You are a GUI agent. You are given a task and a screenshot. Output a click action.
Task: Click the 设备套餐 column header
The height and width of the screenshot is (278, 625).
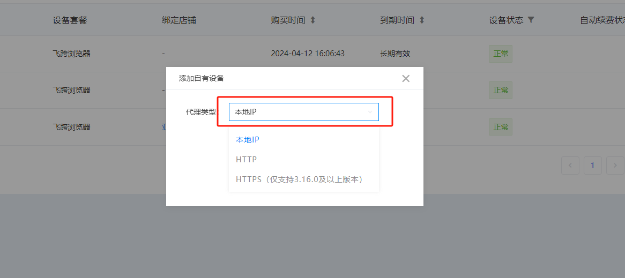tap(70, 20)
